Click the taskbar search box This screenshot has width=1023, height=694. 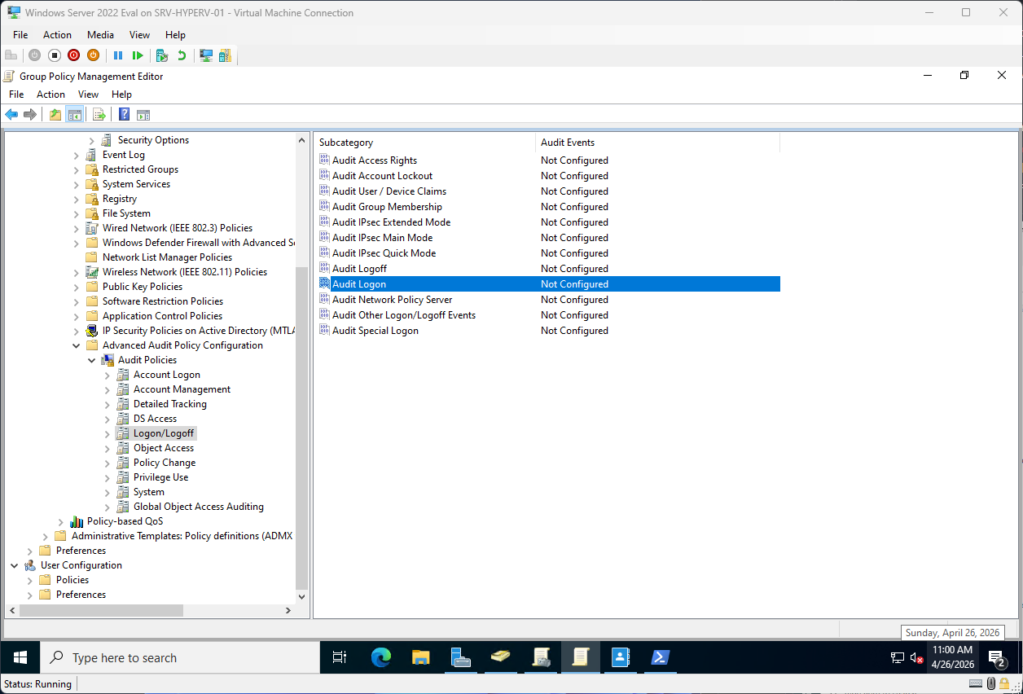pos(179,657)
